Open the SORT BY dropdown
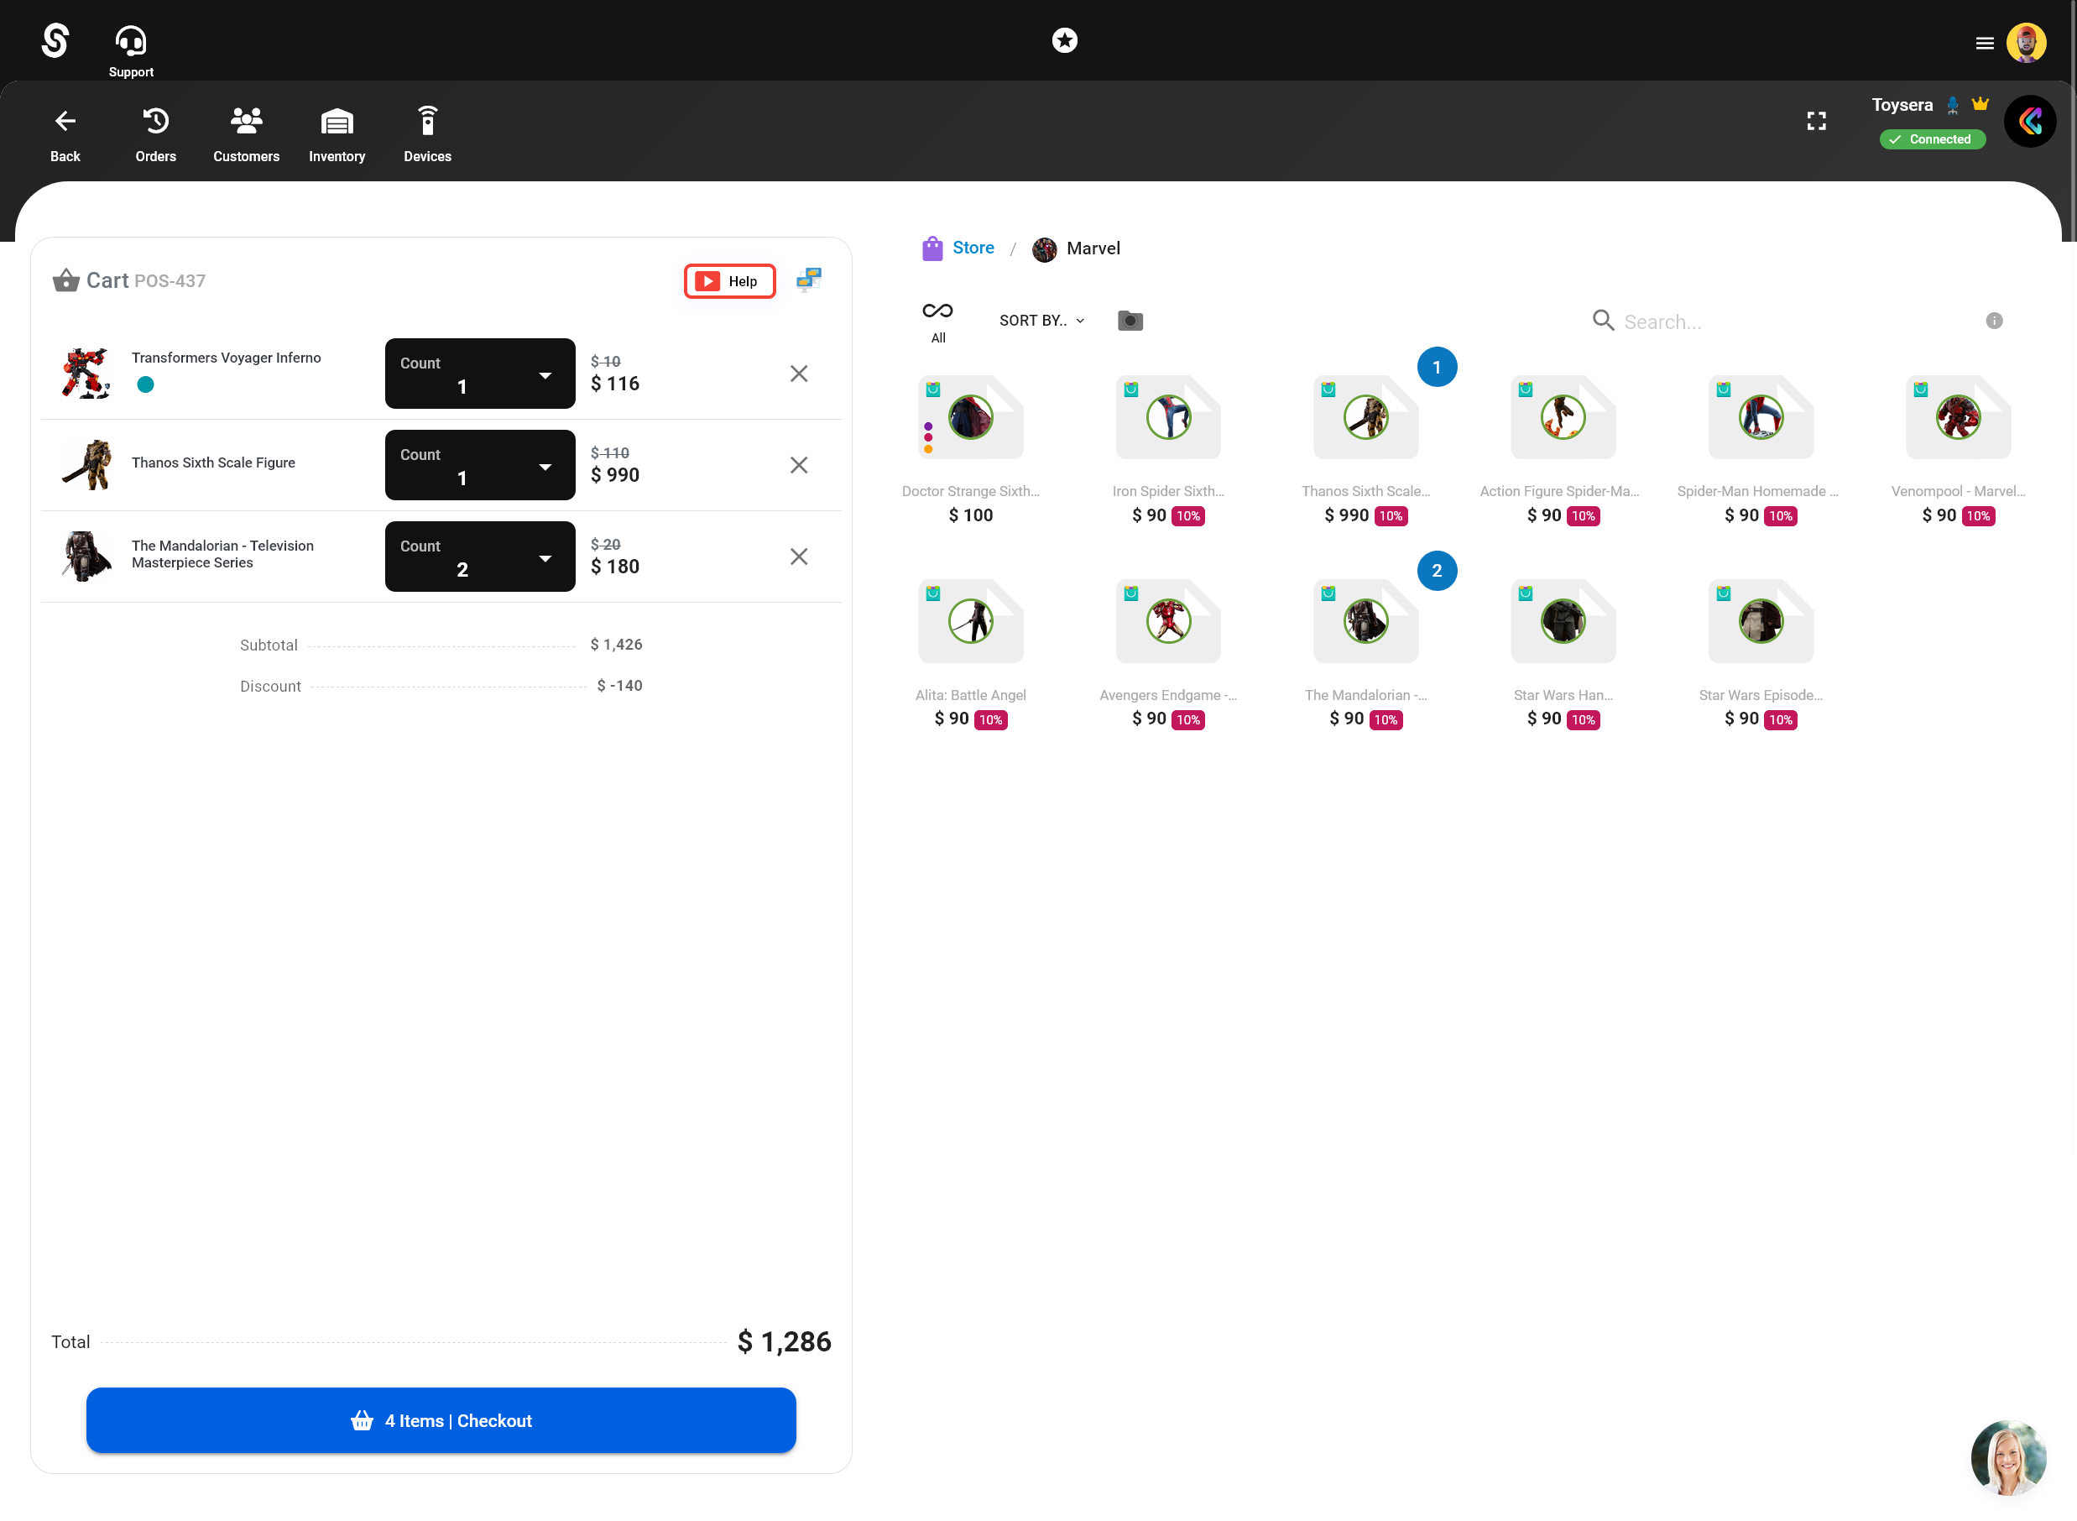Image resolution: width=2077 pixels, height=1521 pixels. (1041, 321)
